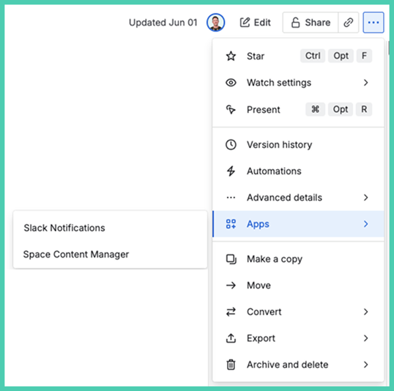Click the copy link icon button
394x391 pixels.
click(x=348, y=22)
